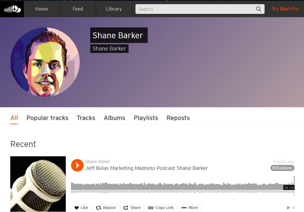Viewport: 304px width, 212px height.
Task: Switch to the Playlists tab
Action: (x=146, y=118)
